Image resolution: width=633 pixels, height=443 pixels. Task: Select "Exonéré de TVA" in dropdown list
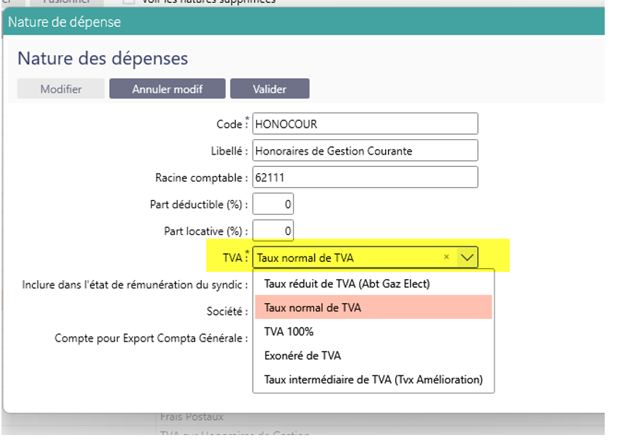coord(302,355)
